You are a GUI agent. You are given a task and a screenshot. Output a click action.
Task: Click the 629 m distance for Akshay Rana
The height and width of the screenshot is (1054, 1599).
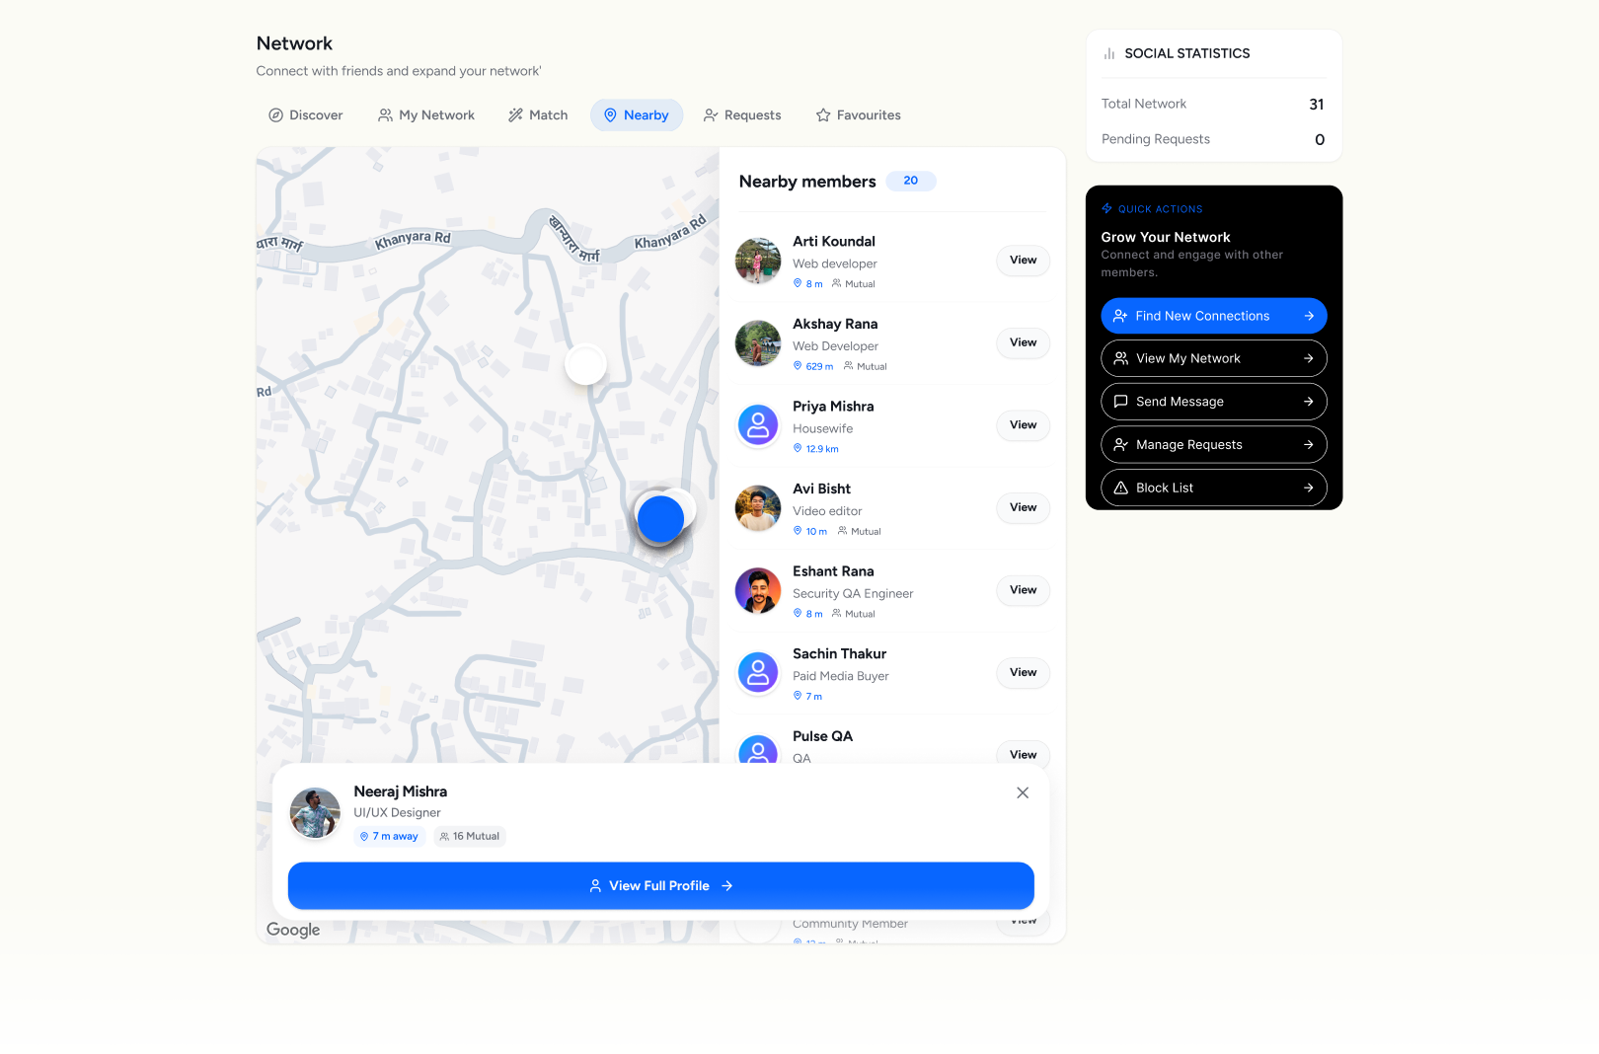coord(813,367)
